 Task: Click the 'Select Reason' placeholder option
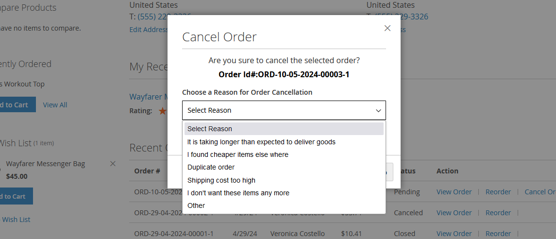coord(210,129)
